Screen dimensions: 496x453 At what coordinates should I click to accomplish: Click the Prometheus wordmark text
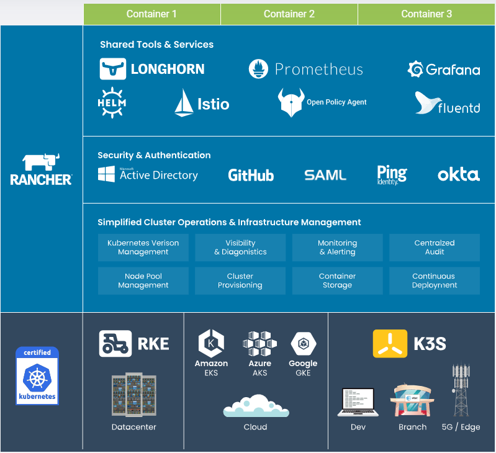click(319, 70)
